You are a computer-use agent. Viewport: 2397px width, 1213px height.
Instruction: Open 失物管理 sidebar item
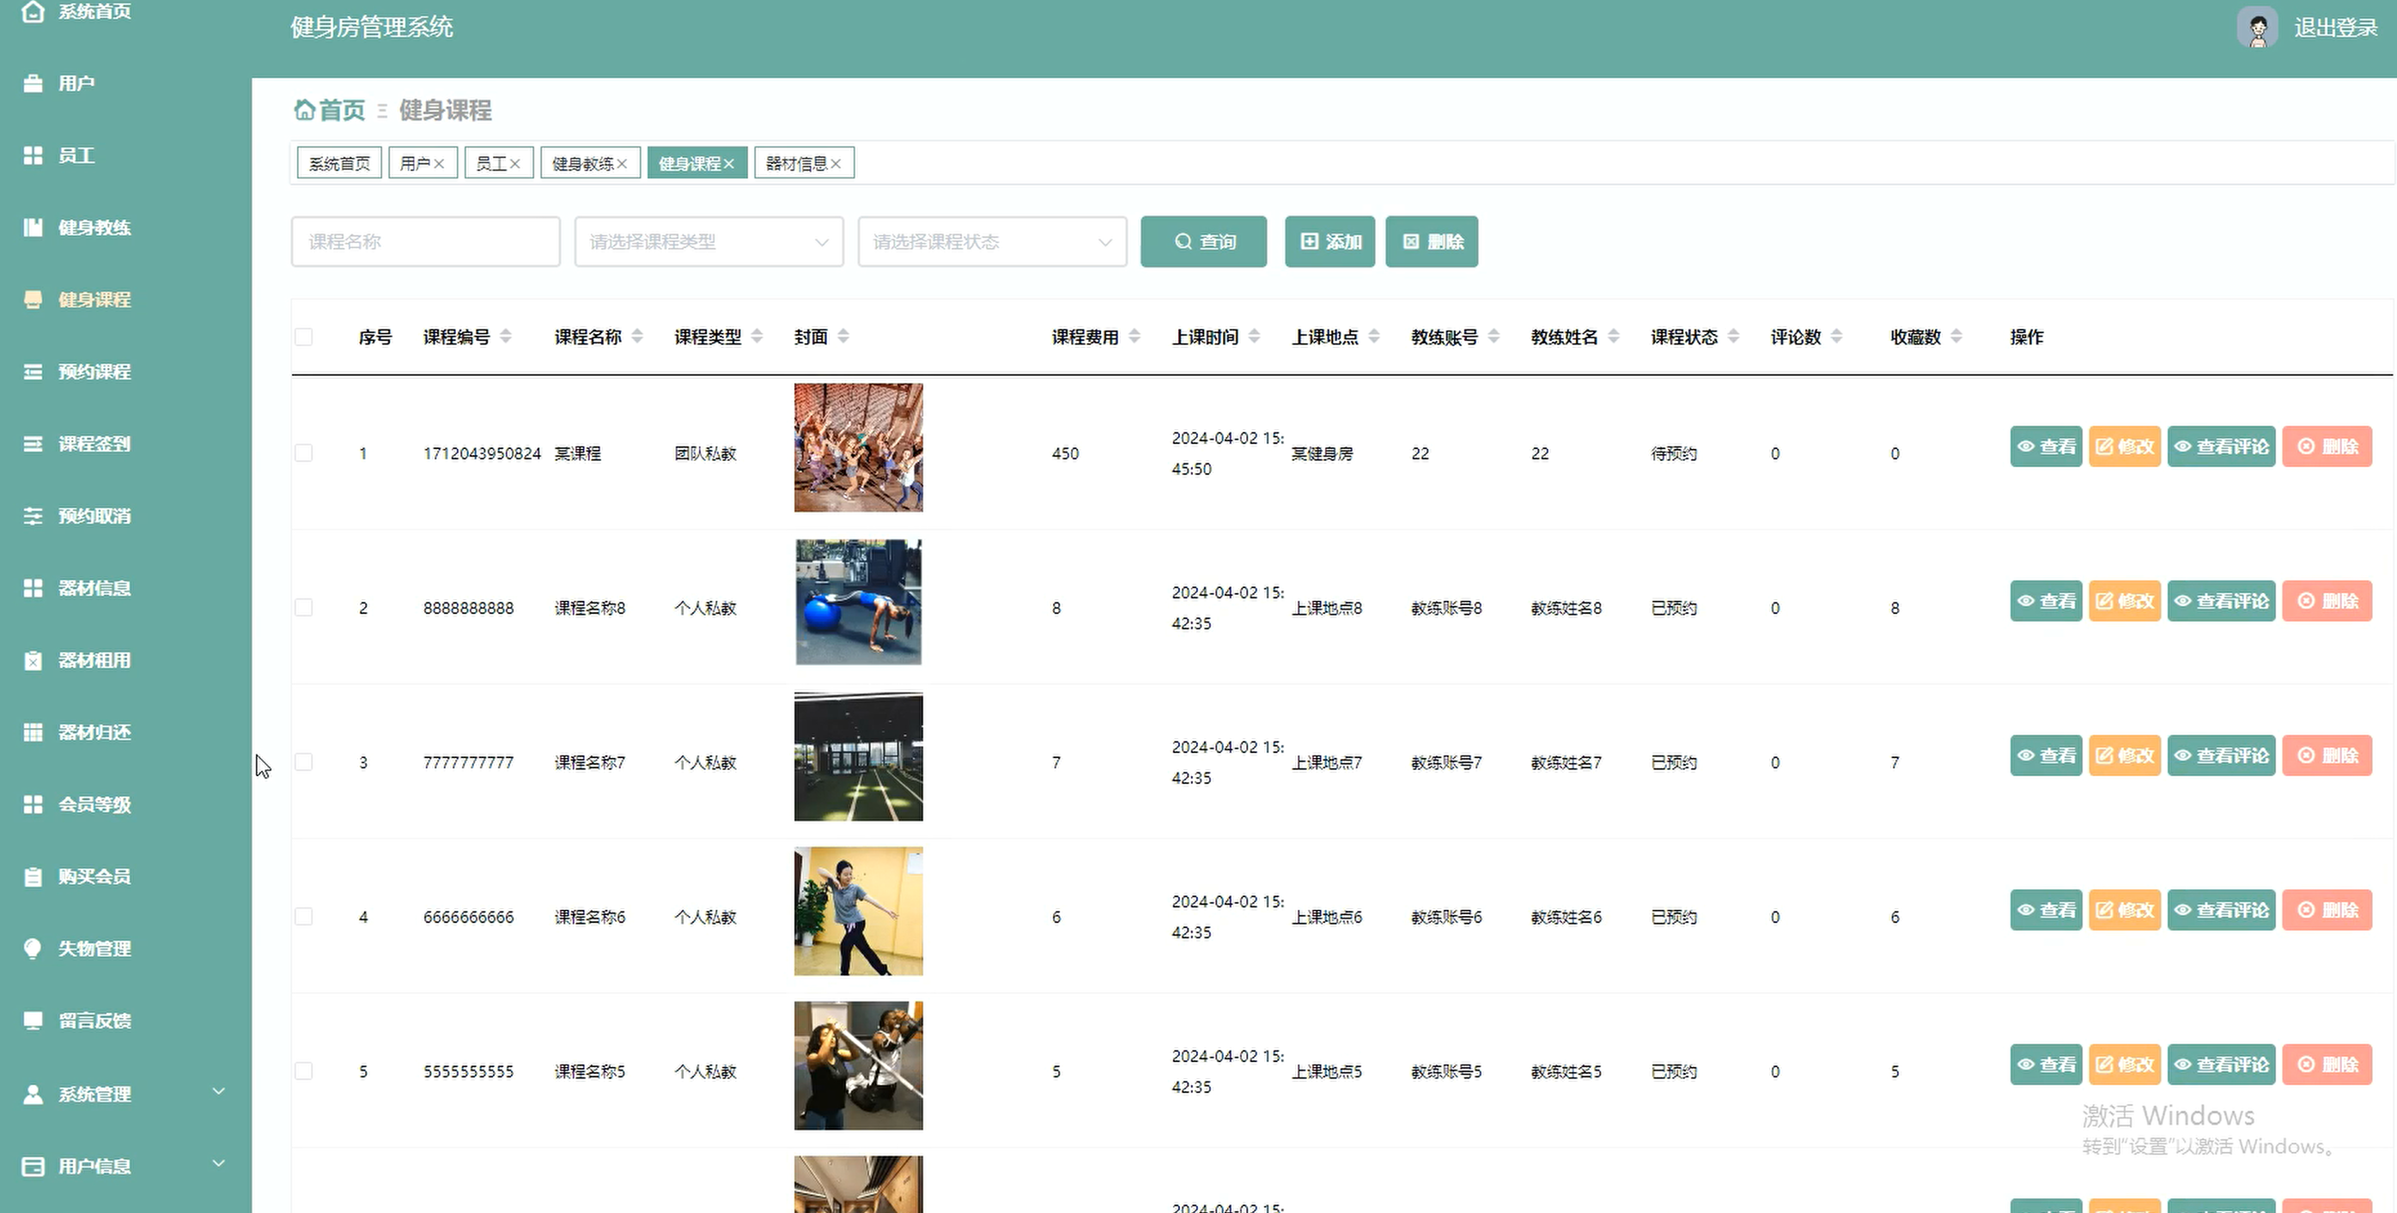point(94,949)
